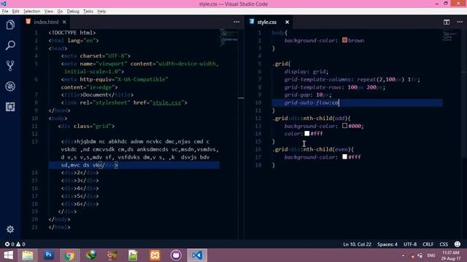Close the style.css tab

287,22
